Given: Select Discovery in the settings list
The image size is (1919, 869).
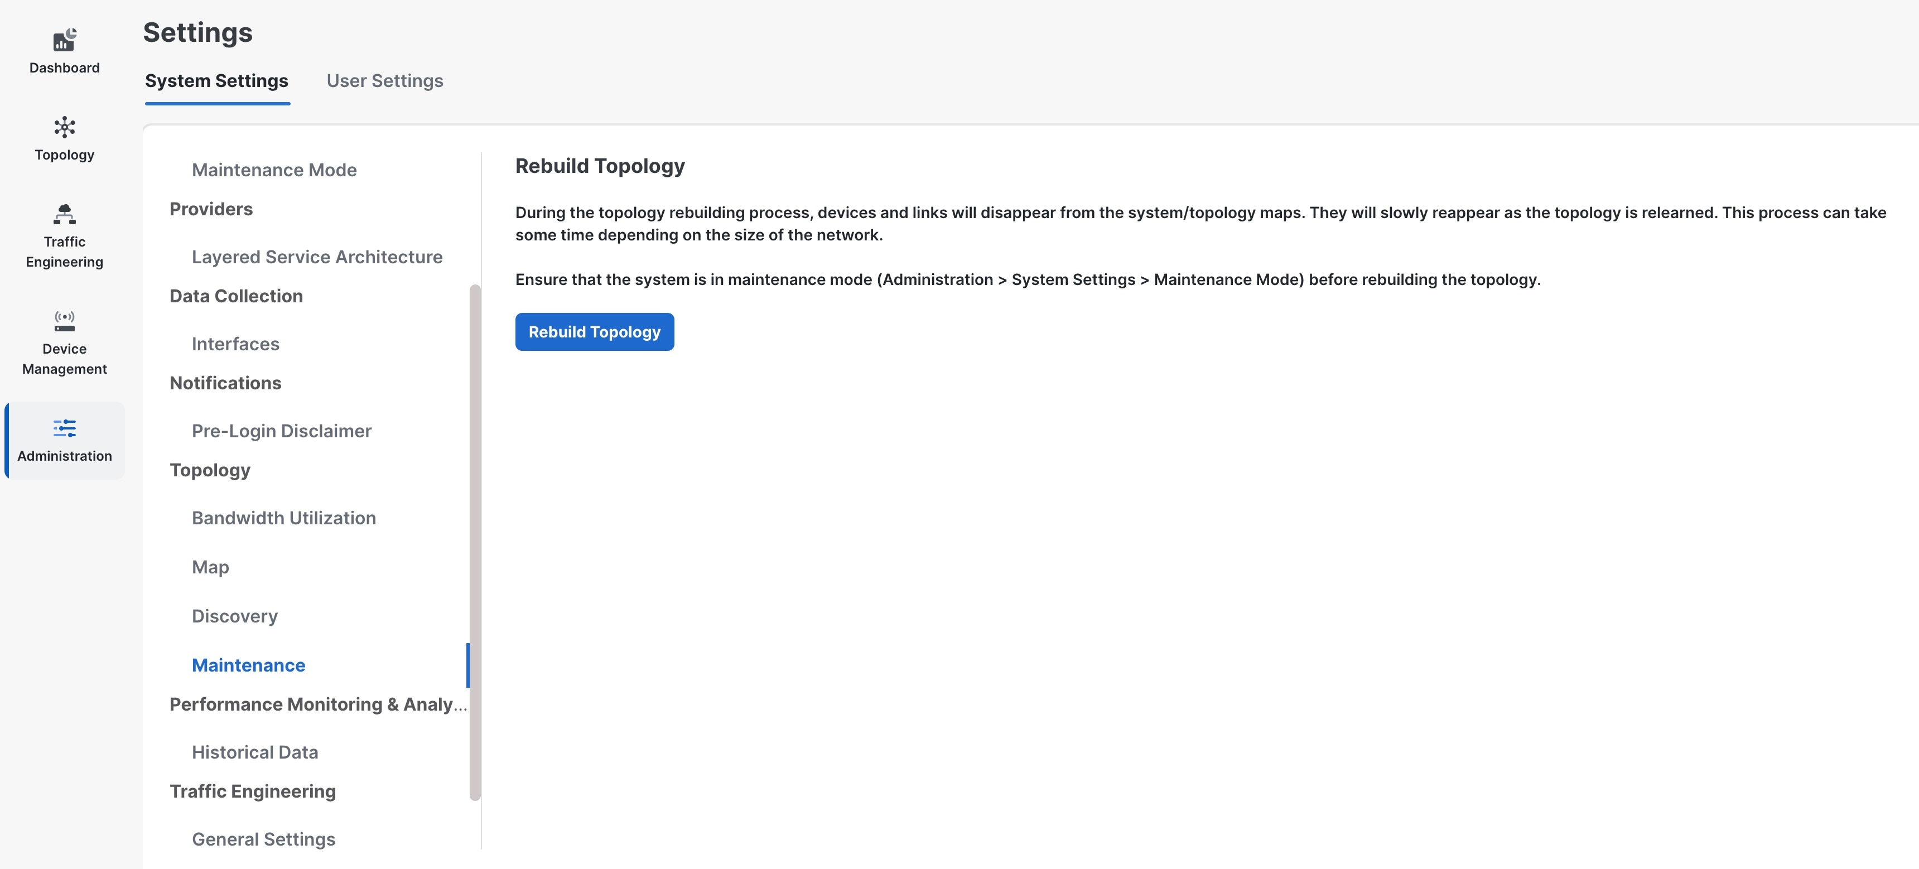Looking at the screenshot, I should tap(235, 616).
